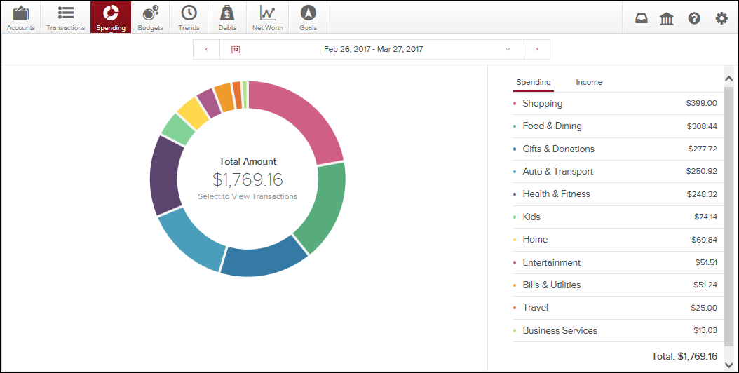739x373 pixels.
Task: Open settings gear icon
Action: tap(721, 19)
